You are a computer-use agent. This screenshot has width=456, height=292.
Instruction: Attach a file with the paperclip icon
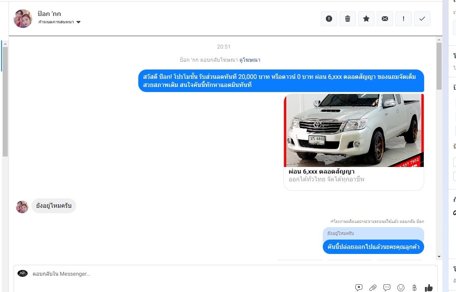373,288
